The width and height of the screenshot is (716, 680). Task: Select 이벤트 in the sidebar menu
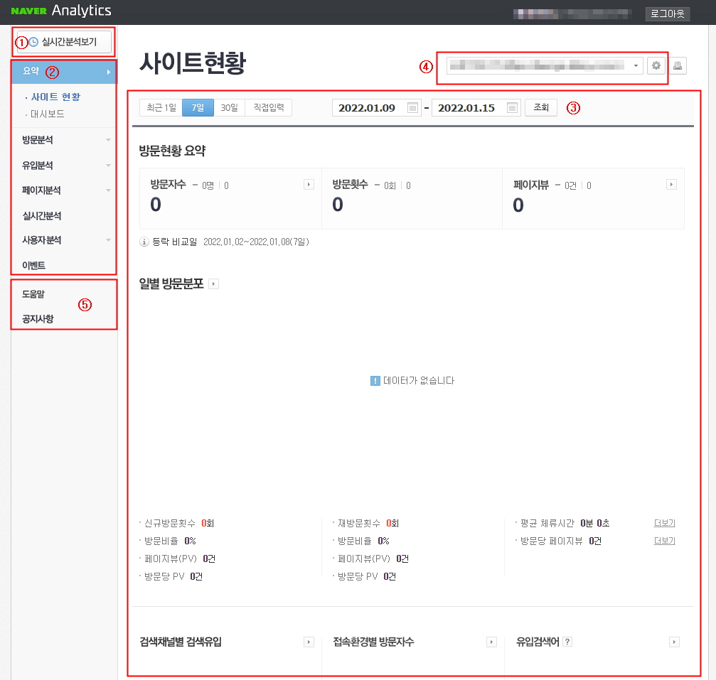(x=33, y=264)
